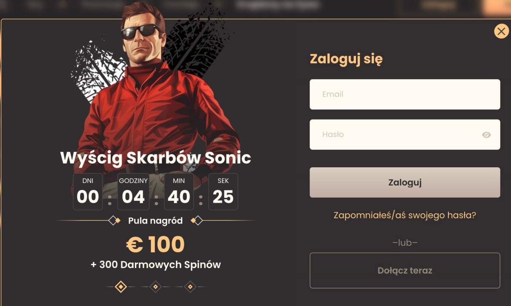Switch to the second carousel diamond indicator
This screenshot has width=511, height=306.
[156, 287]
